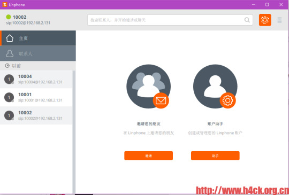Click the search contacts input field

[170, 20]
